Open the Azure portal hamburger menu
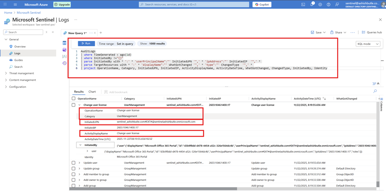 click(x=15, y=4)
